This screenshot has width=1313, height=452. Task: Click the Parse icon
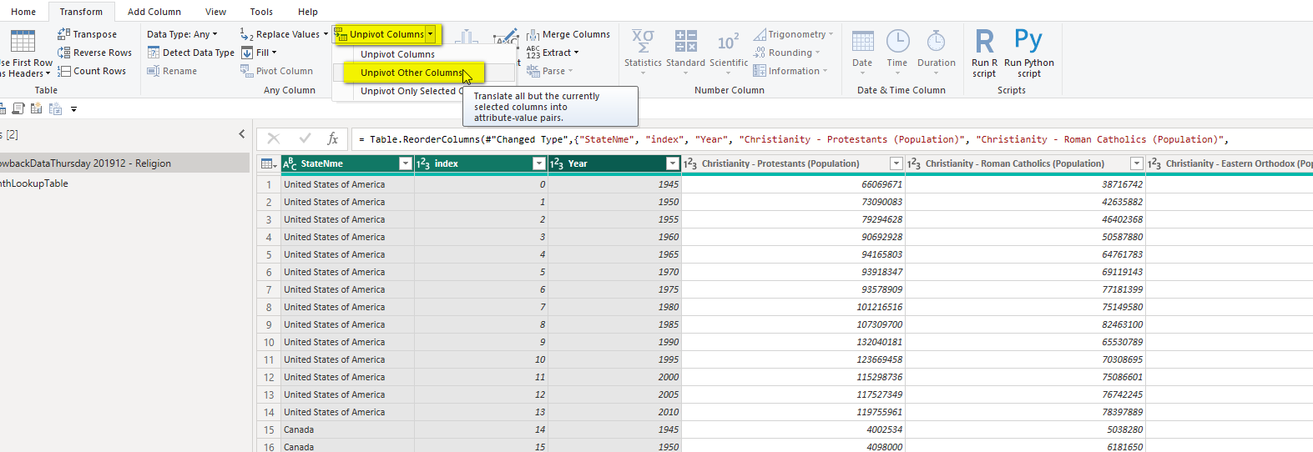point(533,71)
